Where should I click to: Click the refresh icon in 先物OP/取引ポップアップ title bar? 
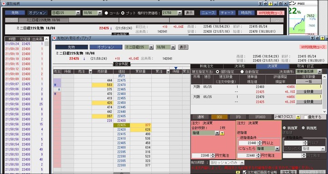318,38
